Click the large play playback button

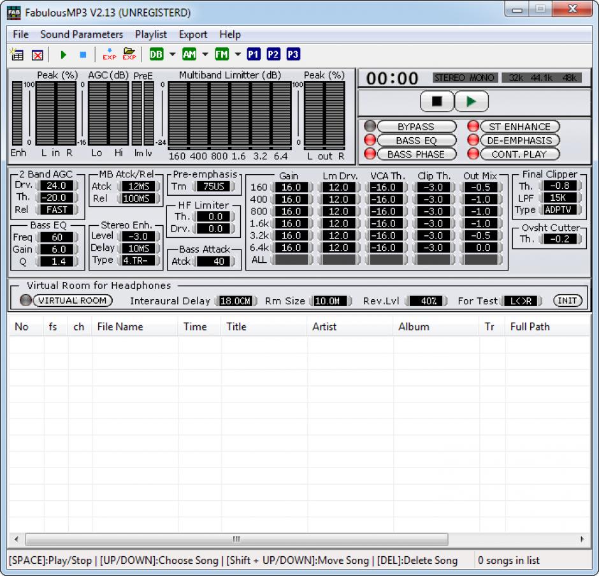coord(472,101)
